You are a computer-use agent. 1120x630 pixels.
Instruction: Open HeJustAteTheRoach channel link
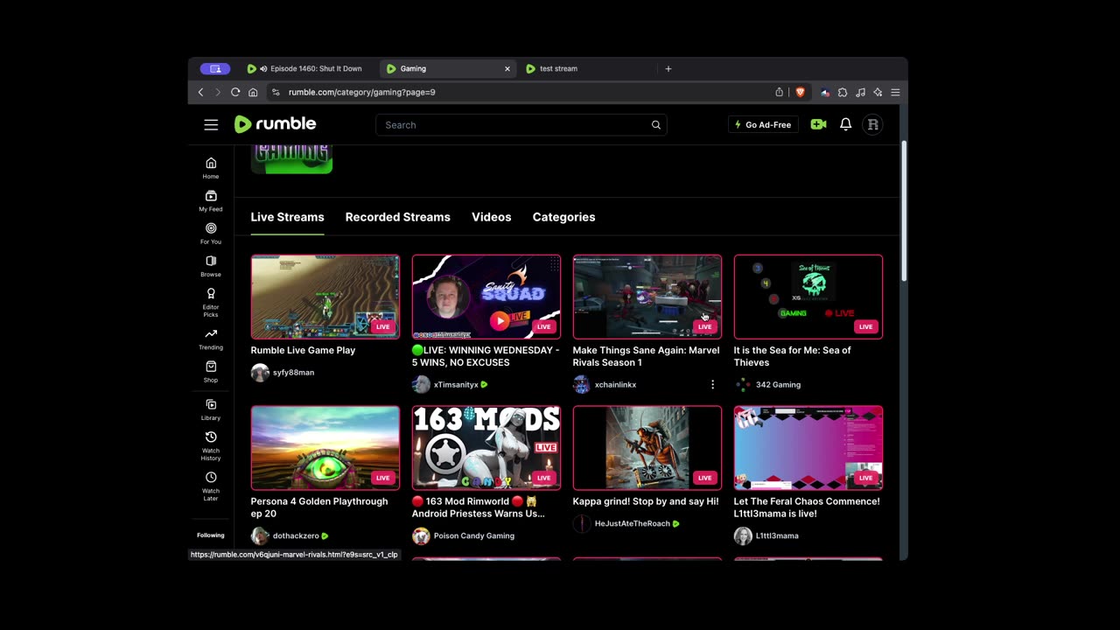point(632,523)
